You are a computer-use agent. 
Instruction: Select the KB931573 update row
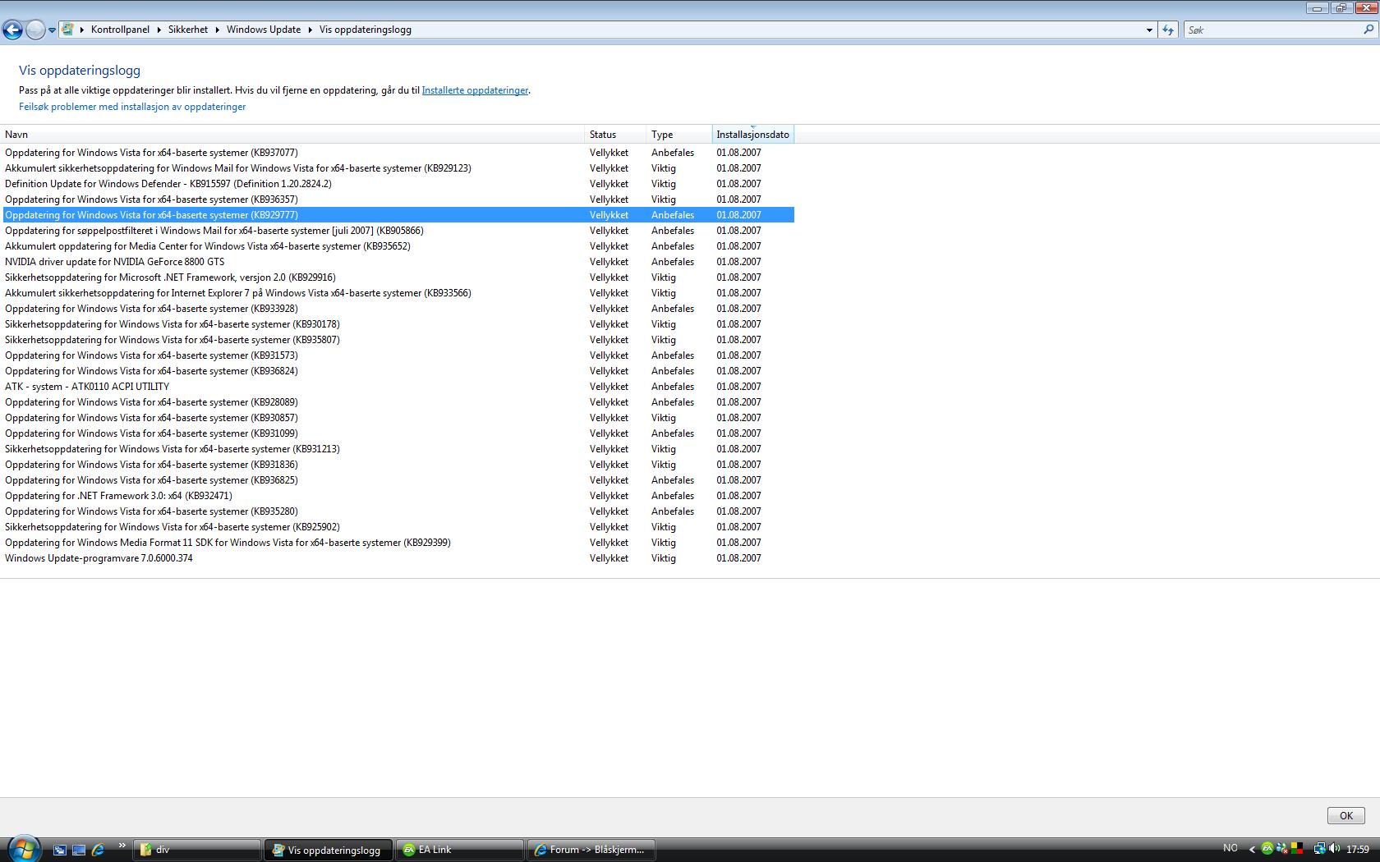pyautogui.click(x=398, y=355)
